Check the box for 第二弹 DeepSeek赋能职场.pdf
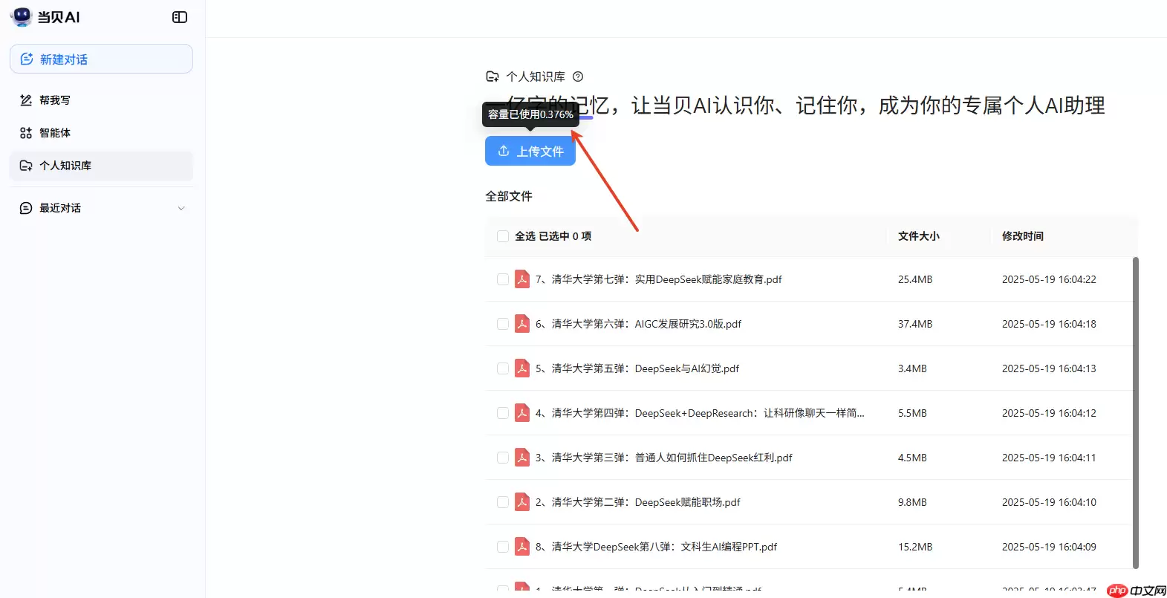The image size is (1167, 598). (503, 502)
